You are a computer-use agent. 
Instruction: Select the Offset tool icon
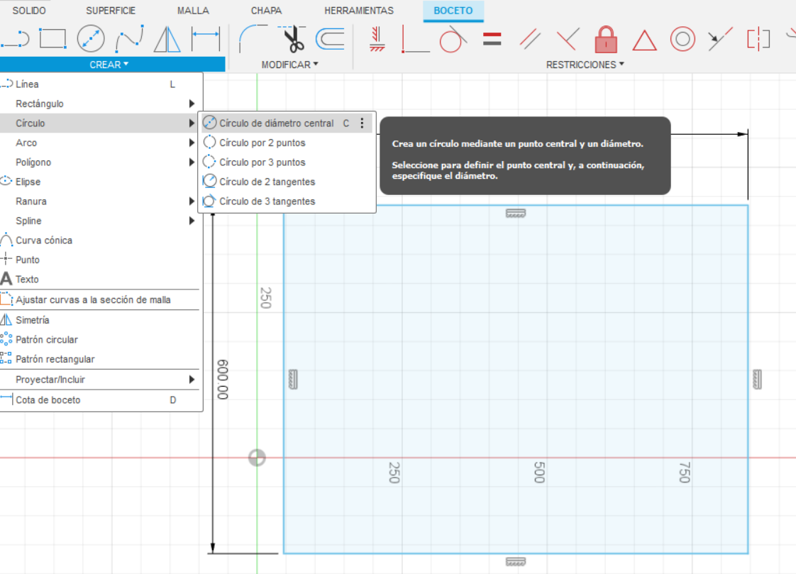330,39
